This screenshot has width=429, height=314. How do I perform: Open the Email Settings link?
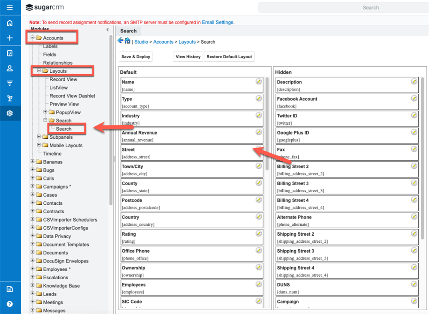(218, 22)
